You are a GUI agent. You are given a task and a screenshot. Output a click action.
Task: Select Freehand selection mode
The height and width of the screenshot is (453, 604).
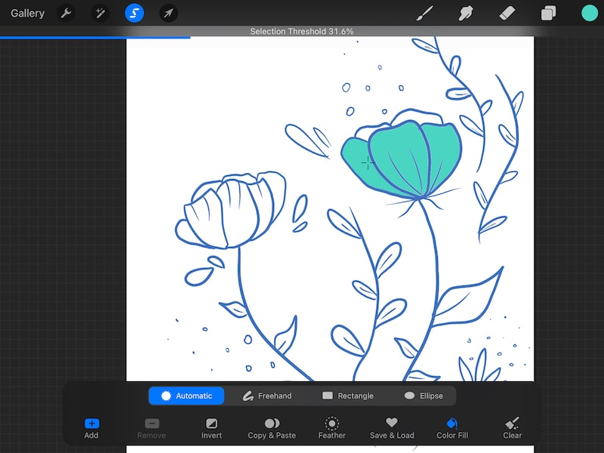point(268,395)
